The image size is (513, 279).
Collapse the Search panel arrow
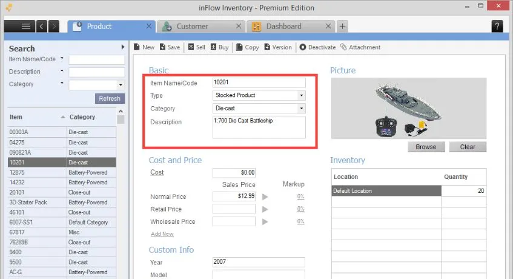point(123,47)
